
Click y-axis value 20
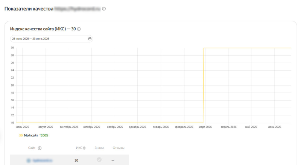[x=12, y=85]
